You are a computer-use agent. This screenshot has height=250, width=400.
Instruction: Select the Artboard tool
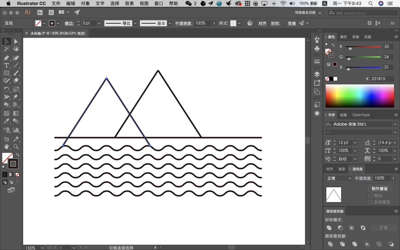6,139
